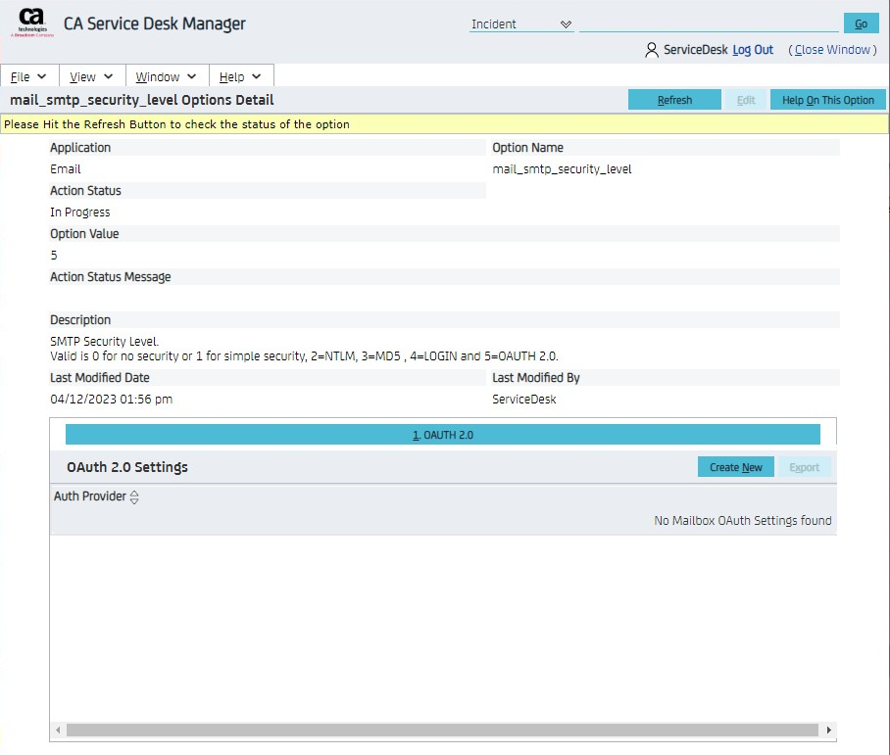Sort by Auth Provider column header

coord(89,496)
